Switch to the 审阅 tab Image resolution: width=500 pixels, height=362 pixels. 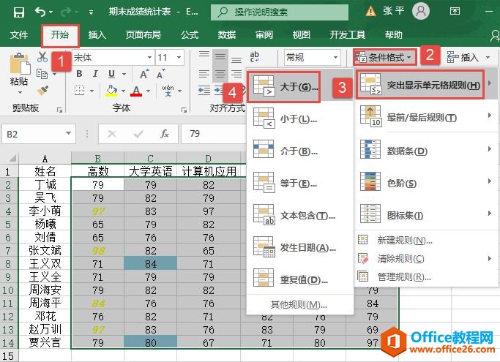click(x=264, y=34)
